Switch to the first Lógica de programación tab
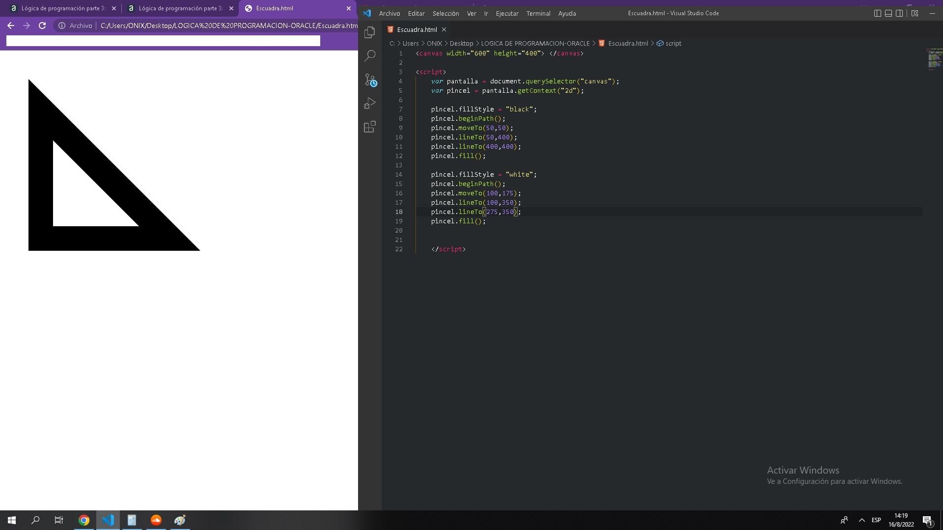 63,8
